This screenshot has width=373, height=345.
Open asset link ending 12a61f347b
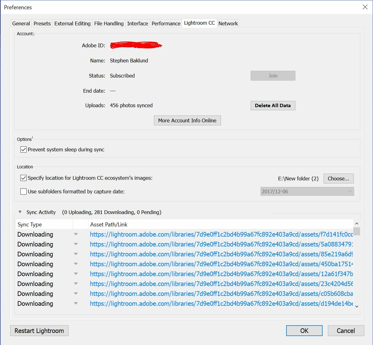221,274
